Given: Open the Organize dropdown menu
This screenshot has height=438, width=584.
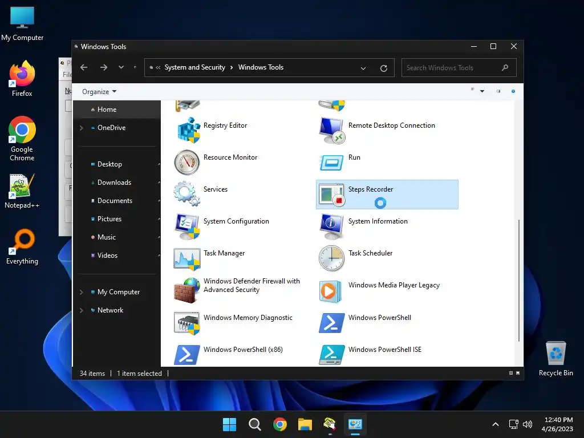Looking at the screenshot, I should 99,92.
